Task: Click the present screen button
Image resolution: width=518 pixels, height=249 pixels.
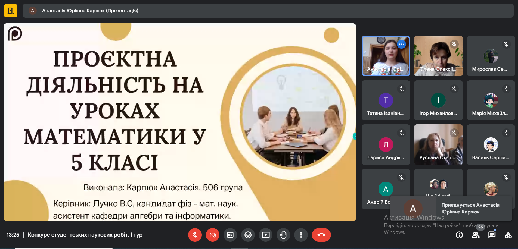Action: point(266,235)
